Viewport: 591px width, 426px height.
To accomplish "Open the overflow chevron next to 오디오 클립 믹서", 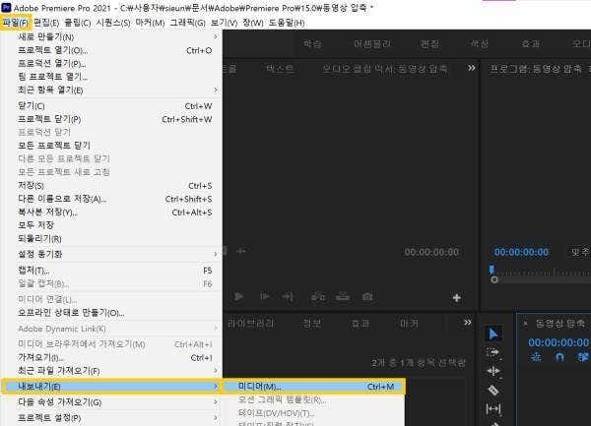I will (471, 68).
